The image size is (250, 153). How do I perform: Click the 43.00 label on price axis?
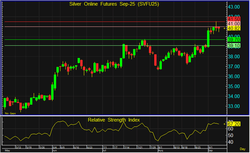tap(234, 7)
